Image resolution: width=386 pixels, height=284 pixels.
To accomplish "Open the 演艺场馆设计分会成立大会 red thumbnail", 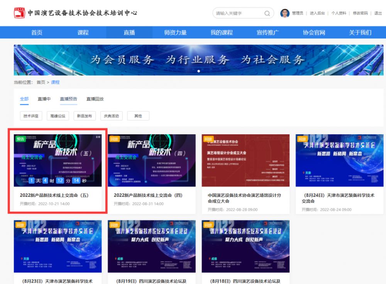I will (x=245, y=161).
